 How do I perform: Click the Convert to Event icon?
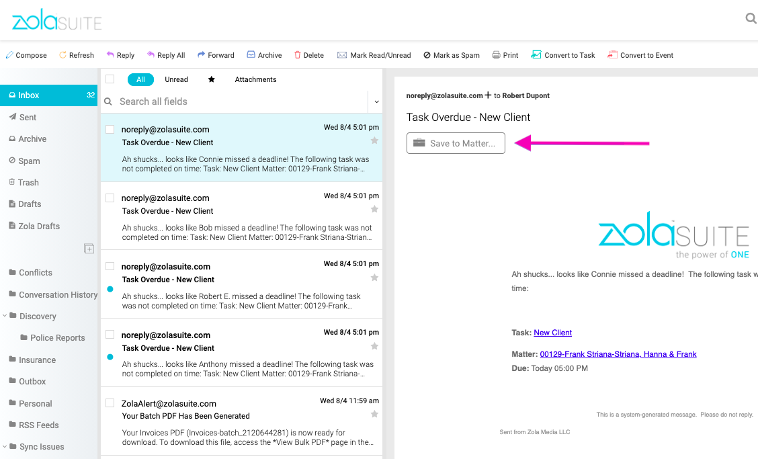click(612, 54)
